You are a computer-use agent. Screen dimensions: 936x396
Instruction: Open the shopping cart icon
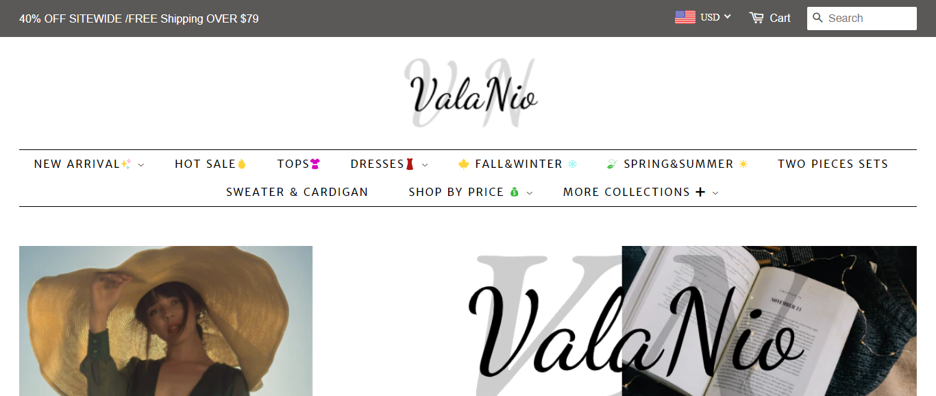point(756,18)
